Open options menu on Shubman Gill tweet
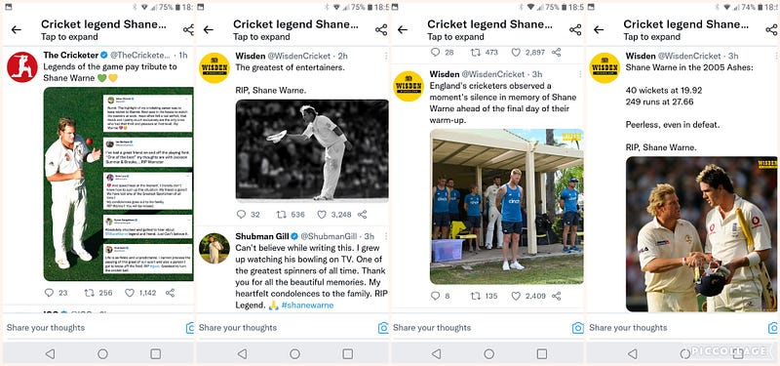Viewport: 780px width, 366px height. (x=385, y=236)
